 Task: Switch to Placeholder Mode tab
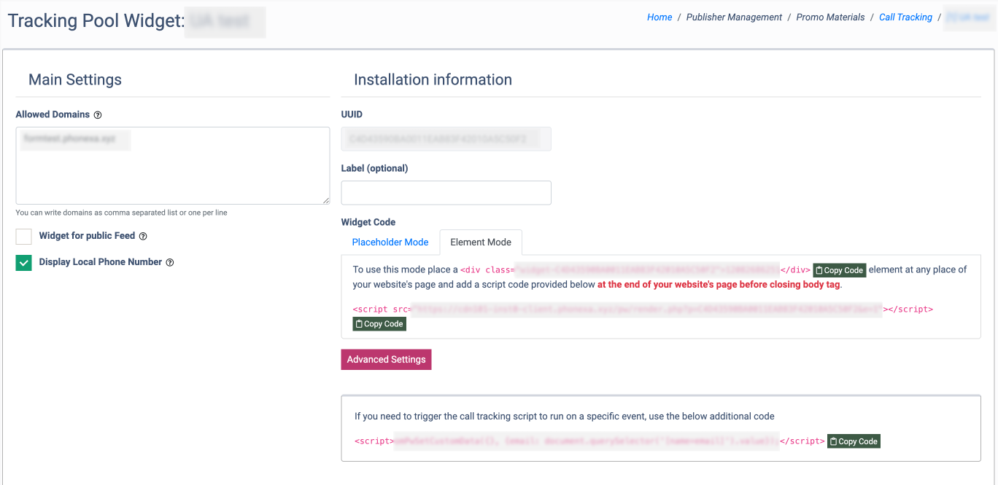(390, 242)
